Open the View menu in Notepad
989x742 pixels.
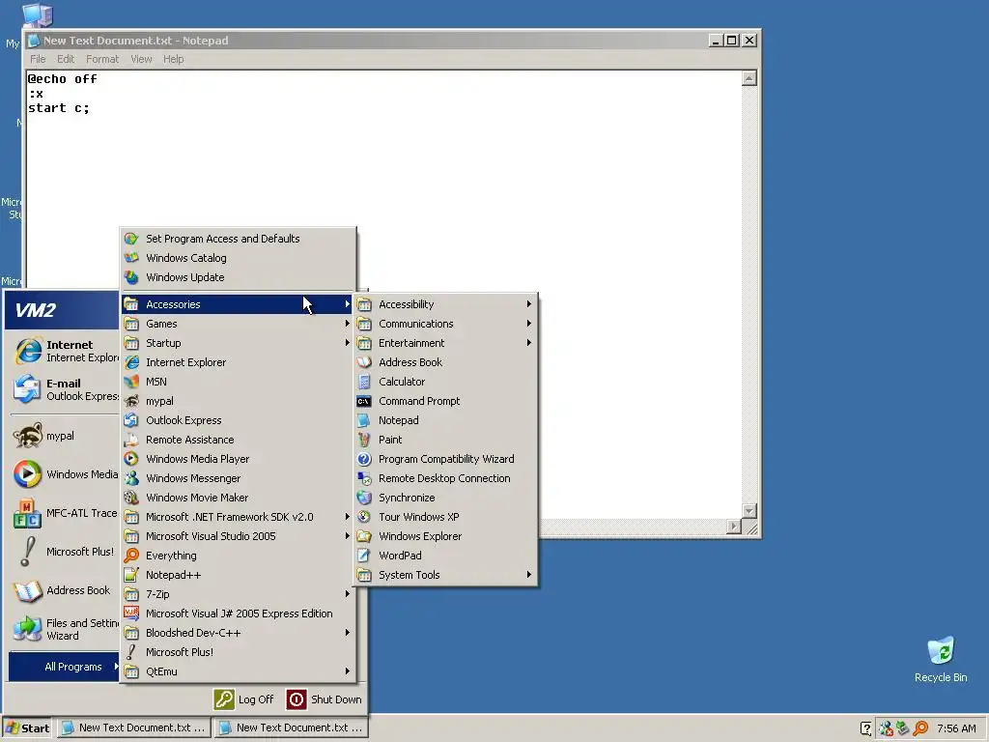(141, 59)
